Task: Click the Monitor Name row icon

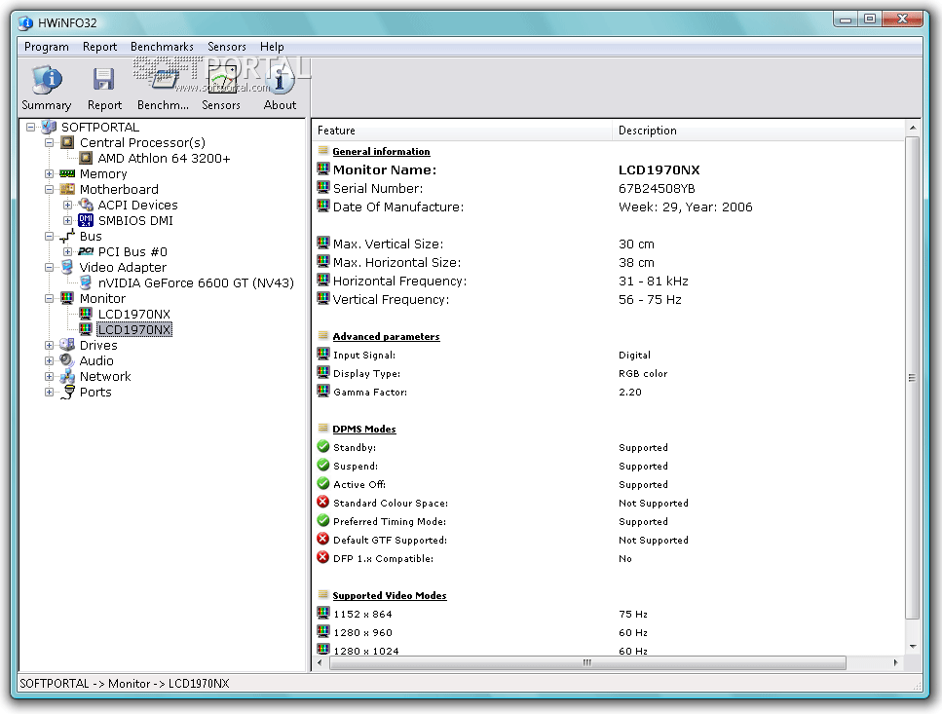Action: (x=323, y=169)
